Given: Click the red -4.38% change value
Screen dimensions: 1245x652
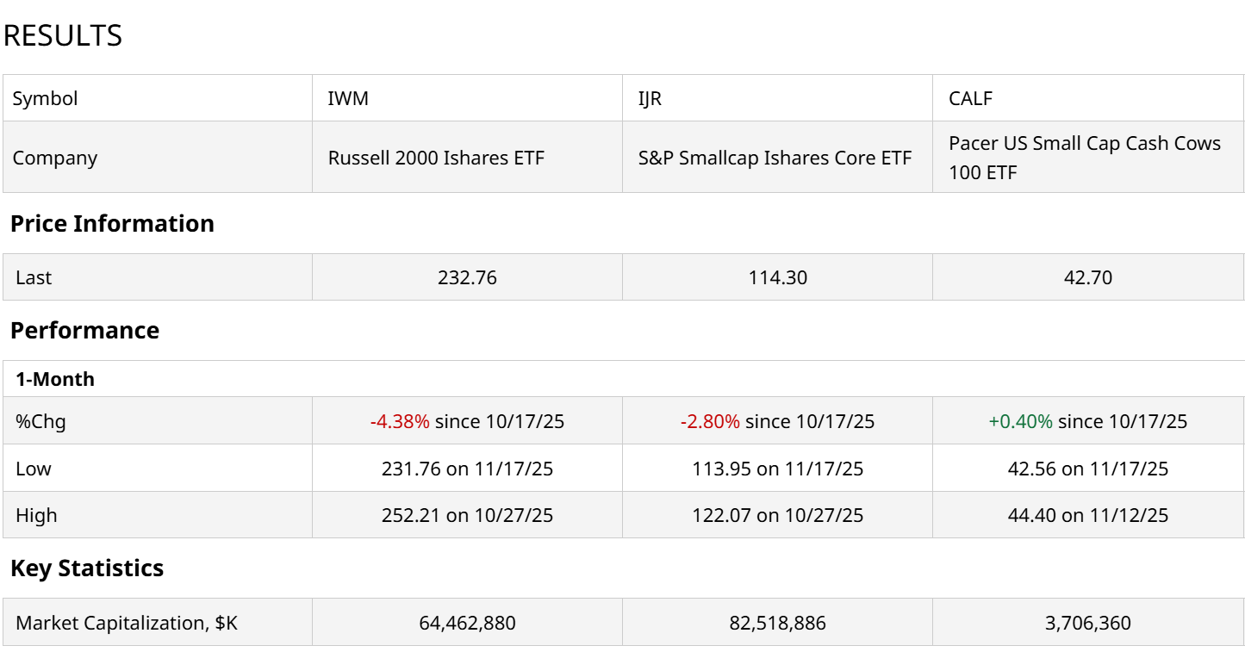Looking at the screenshot, I should point(400,421).
